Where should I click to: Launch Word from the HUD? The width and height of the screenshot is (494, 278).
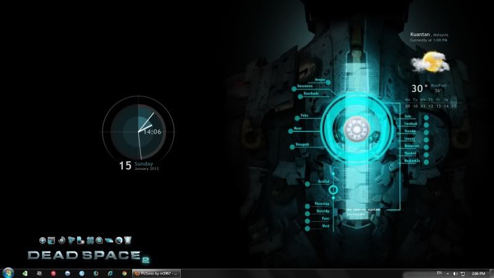tap(325, 226)
